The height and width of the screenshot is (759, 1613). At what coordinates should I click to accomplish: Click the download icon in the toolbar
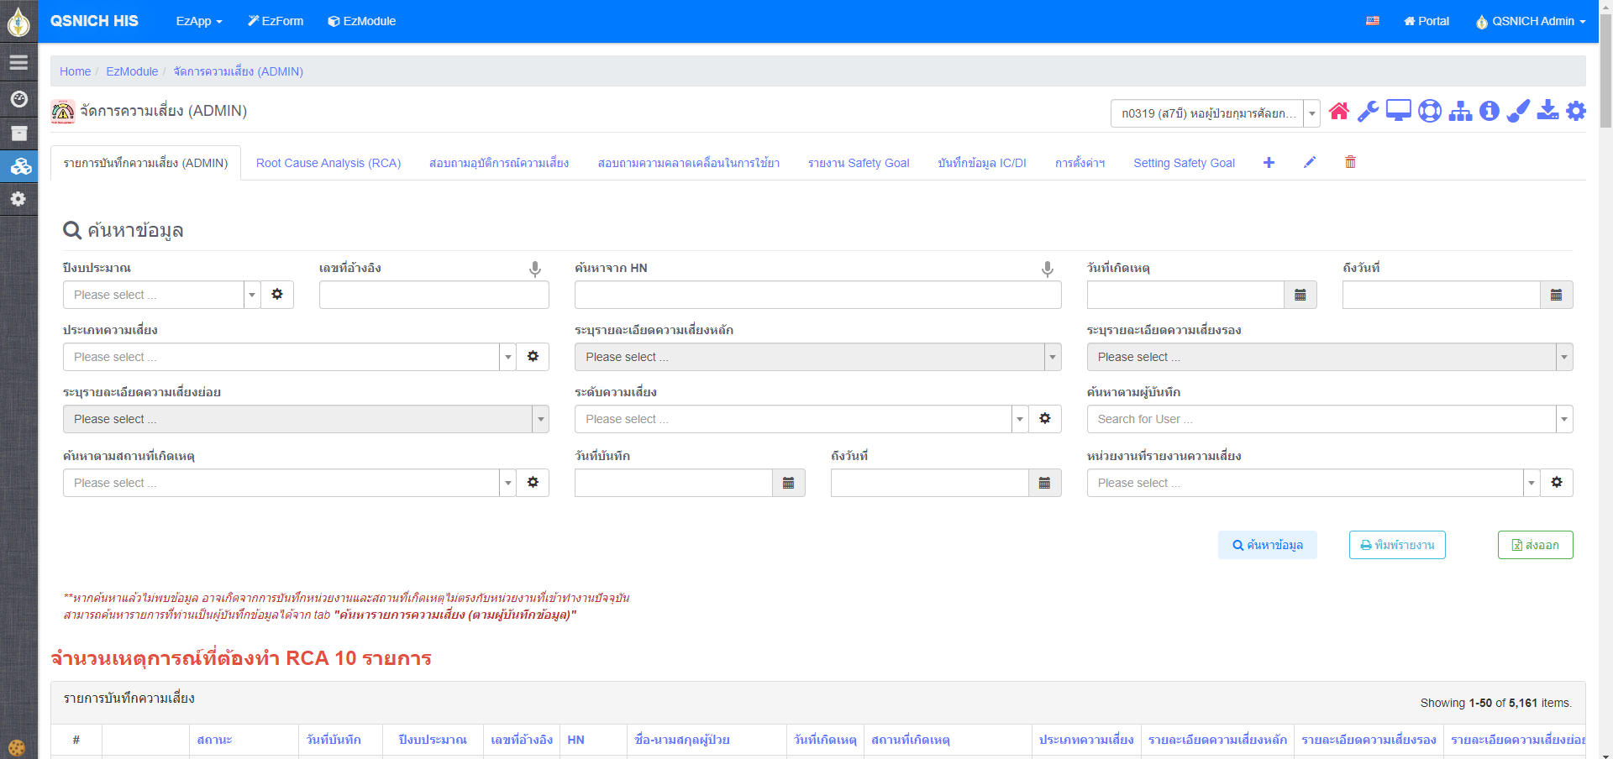pyautogui.click(x=1547, y=112)
